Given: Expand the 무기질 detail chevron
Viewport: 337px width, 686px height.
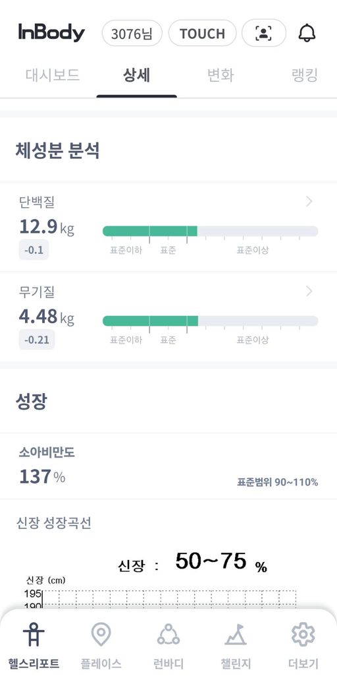Looking at the screenshot, I should click(x=309, y=291).
